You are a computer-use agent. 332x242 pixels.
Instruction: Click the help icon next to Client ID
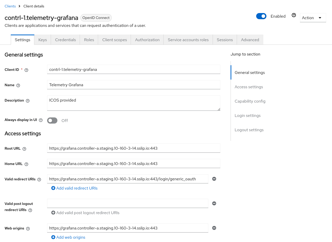(x=26, y=70)
